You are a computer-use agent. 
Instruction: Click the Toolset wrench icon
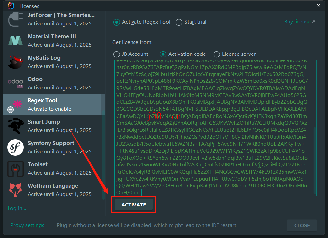click(15, 169)
